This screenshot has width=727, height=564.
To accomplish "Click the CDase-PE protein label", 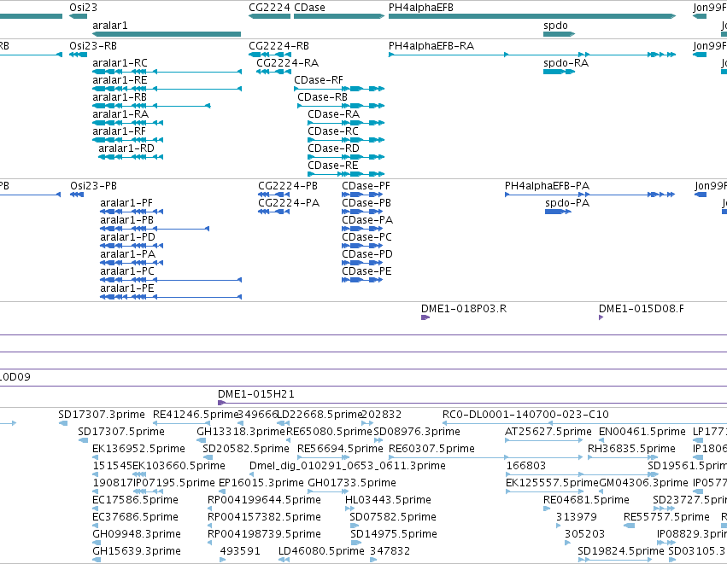I will click(366, 271).
